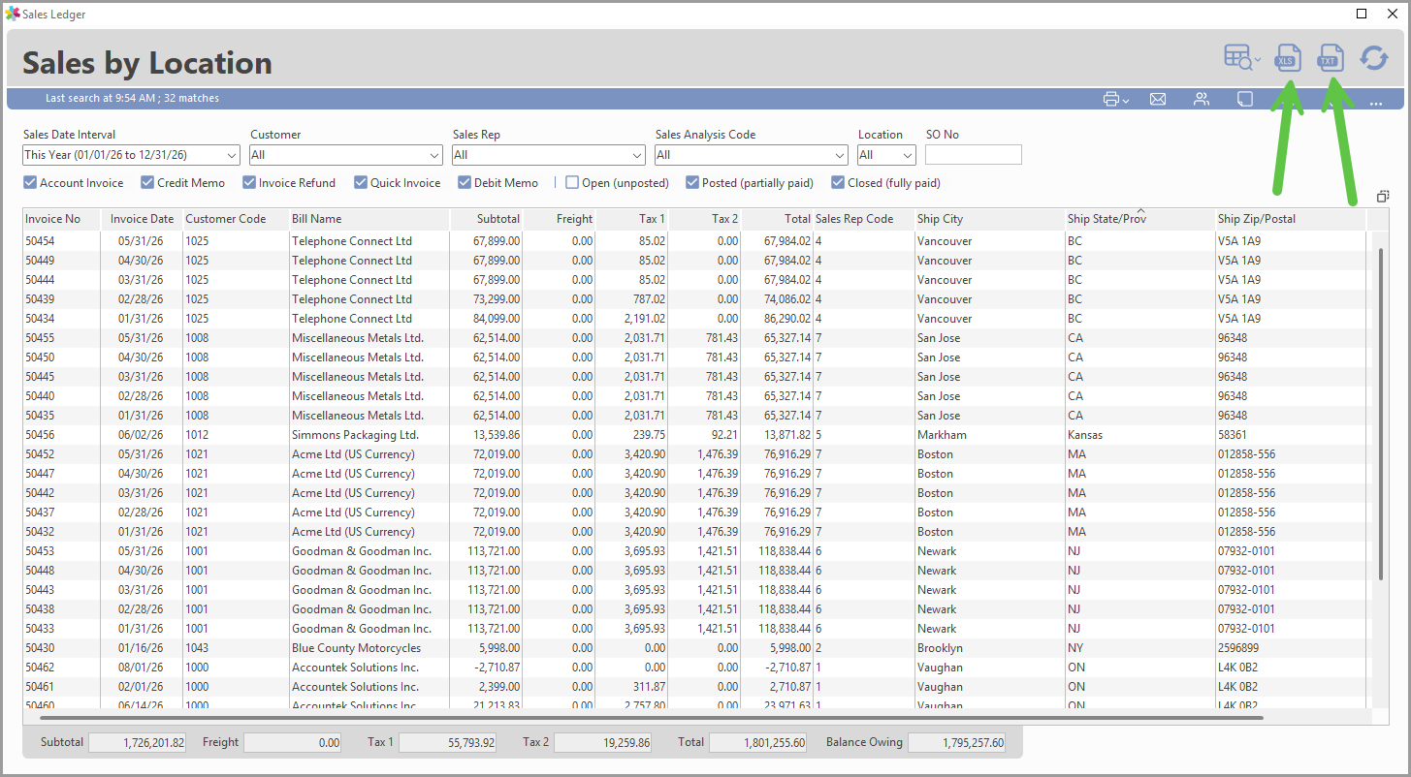
Task: Select invoice 50430 cell
Action: click(61, 648)
